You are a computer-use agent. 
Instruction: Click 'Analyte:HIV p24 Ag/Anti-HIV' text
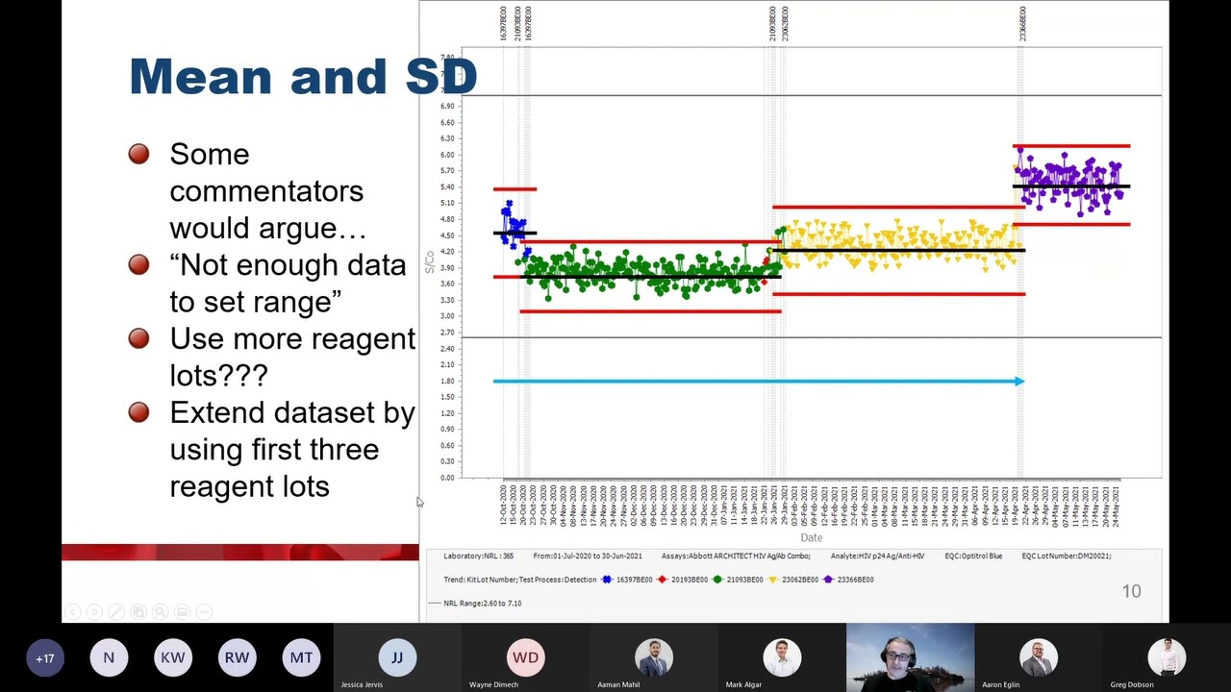point(877,556)
